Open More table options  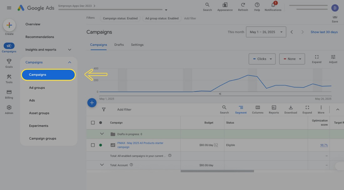coord(321,110)
